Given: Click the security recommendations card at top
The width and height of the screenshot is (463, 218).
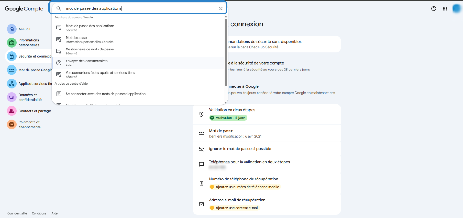Looking at the screenshot, I should click(284, 44).
